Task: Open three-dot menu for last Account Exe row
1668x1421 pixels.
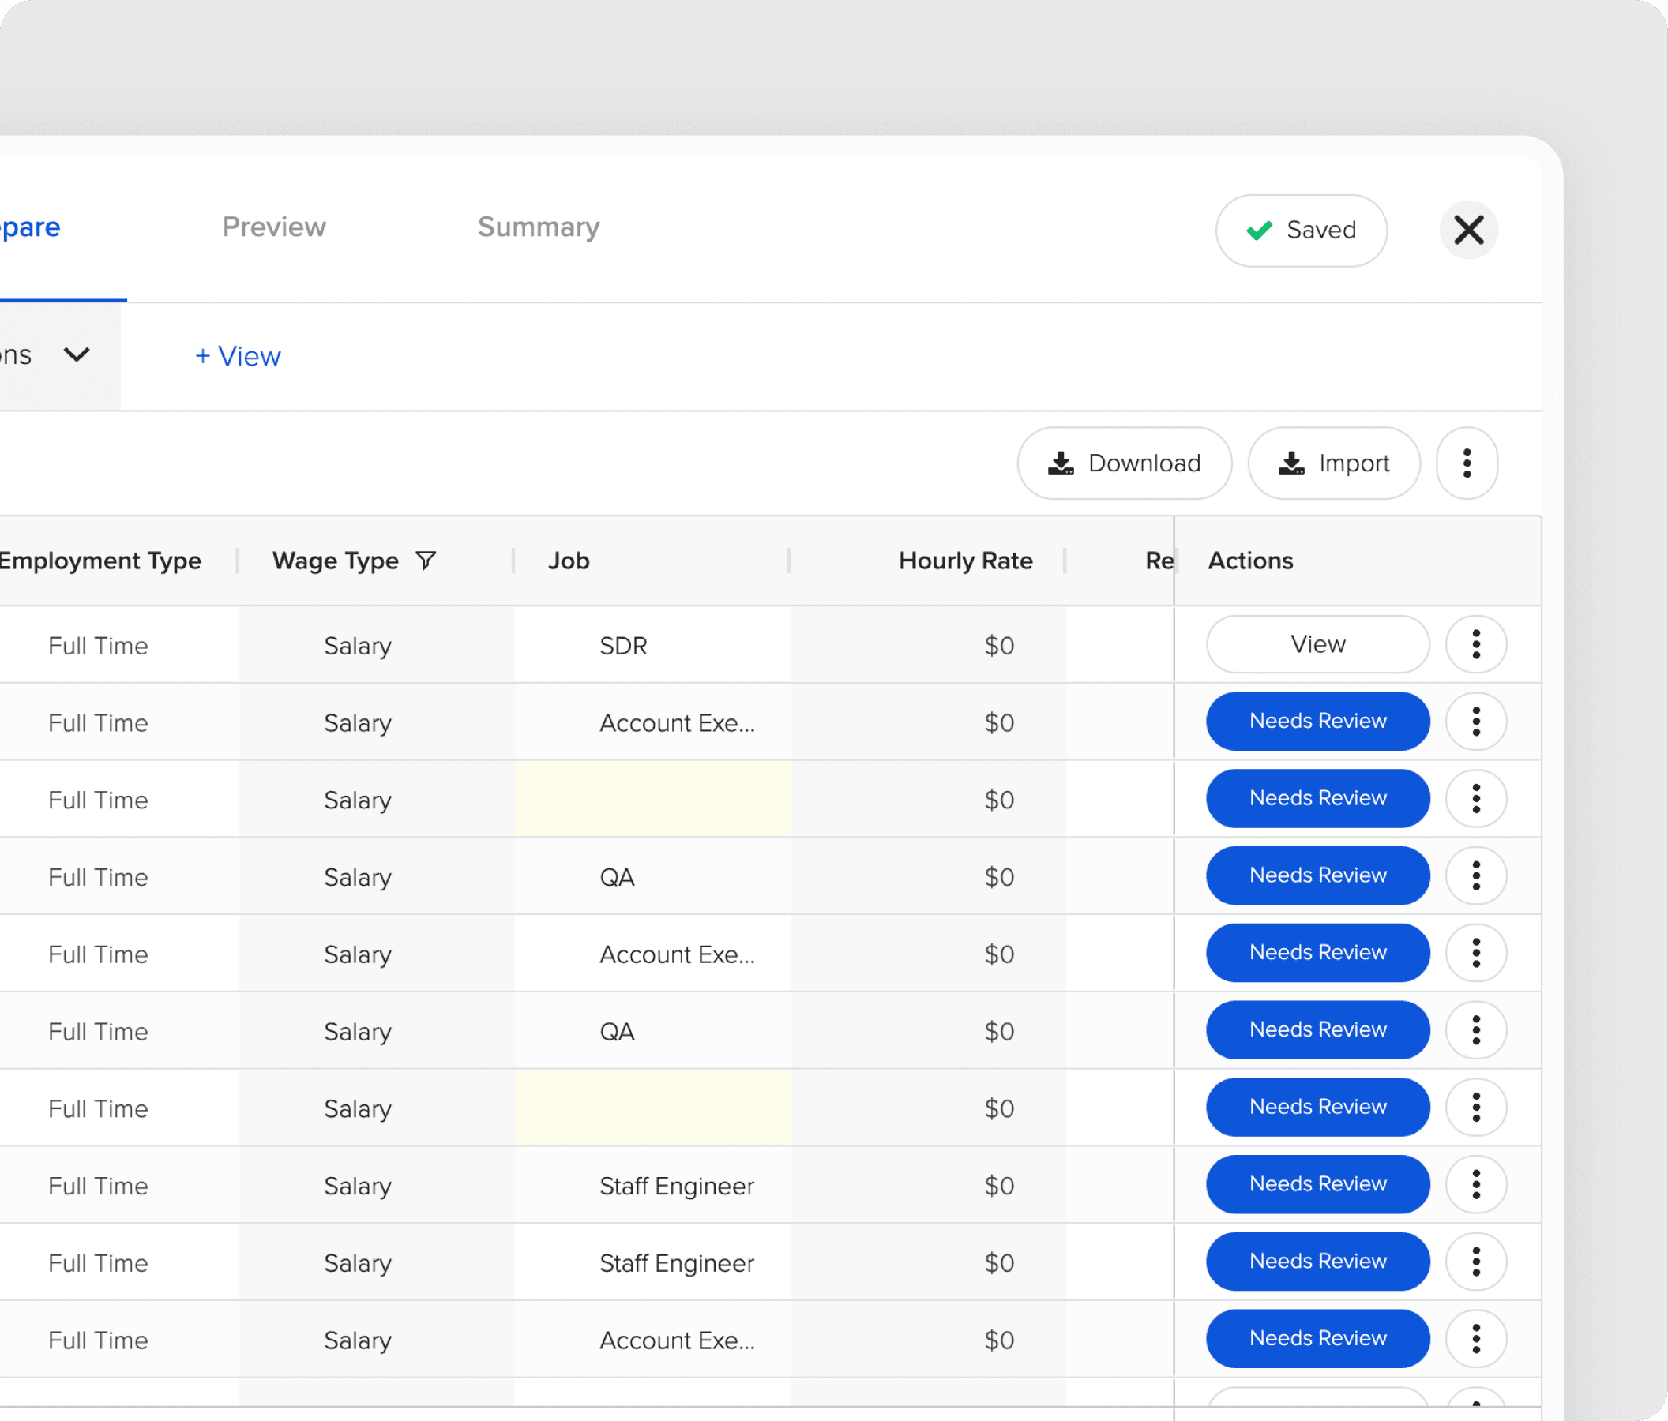Action: tap(1475, 1339)
